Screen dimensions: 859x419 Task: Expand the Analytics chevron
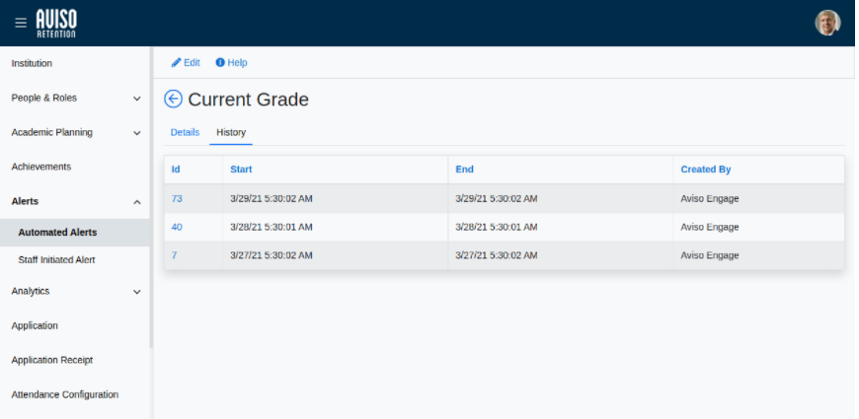coord(137,292)
